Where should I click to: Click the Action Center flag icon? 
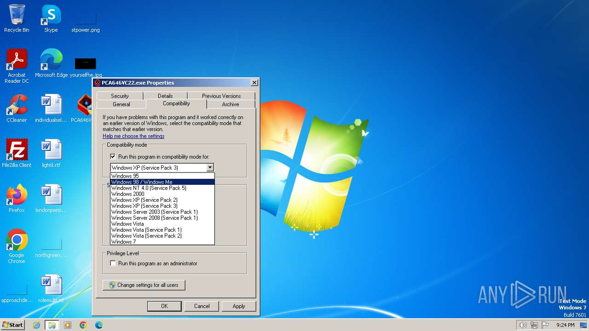tap(545, 325)
